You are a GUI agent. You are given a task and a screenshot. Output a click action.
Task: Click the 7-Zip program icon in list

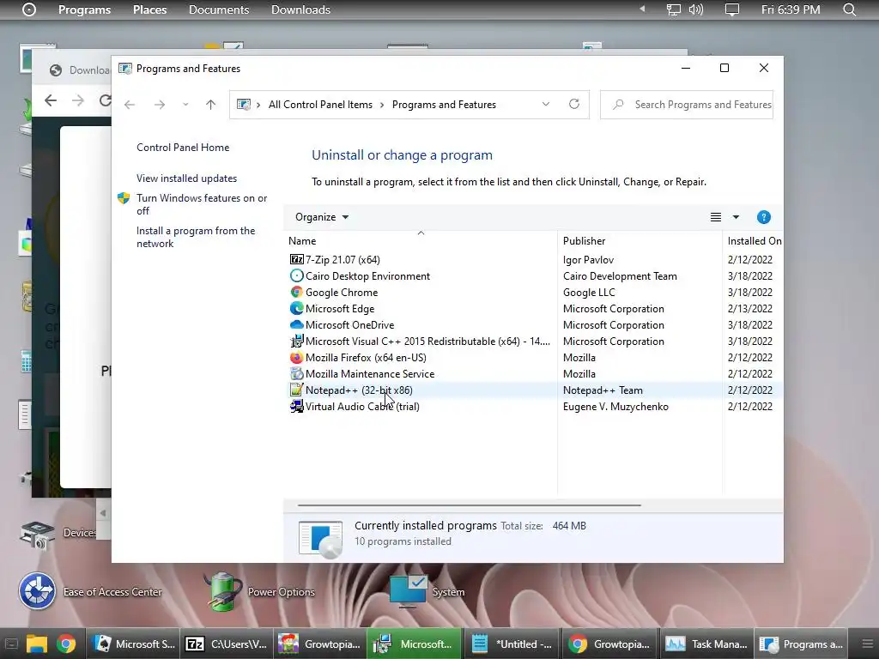[x=296, y=259]
